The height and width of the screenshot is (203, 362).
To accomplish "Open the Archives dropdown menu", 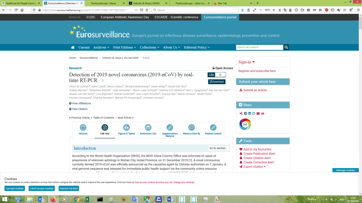I will (101, 47).
